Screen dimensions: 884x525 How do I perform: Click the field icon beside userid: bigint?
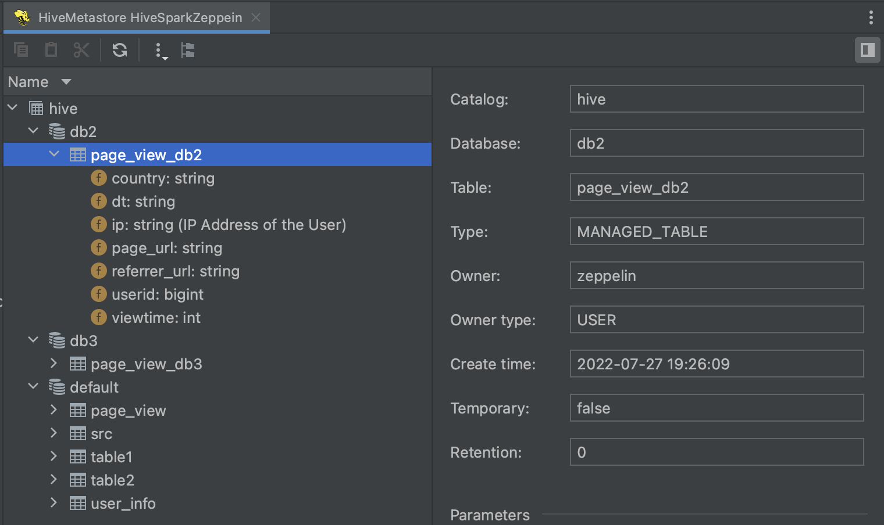click(99, 294)
